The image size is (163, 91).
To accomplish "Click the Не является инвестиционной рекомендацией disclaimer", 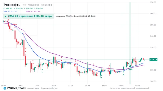I will [129, 88].
